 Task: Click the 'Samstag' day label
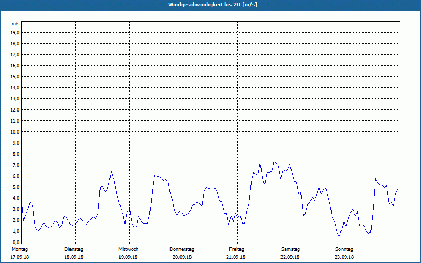click(290, 249)
